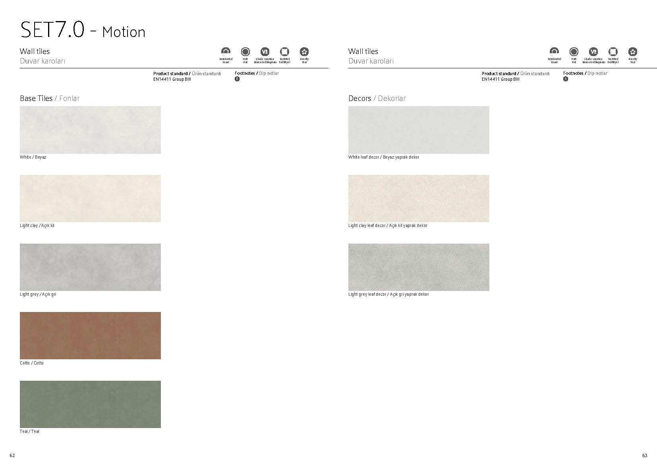Click the Light grey leaf decor thumbnail
Screen dimensions: 657x465
[419, 267]
